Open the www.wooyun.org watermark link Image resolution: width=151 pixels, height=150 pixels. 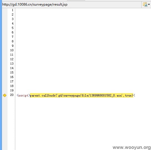click(132, 147)
